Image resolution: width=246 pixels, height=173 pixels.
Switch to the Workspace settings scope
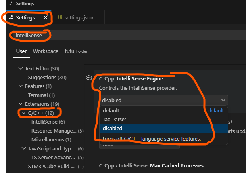[x=46, y=51]
